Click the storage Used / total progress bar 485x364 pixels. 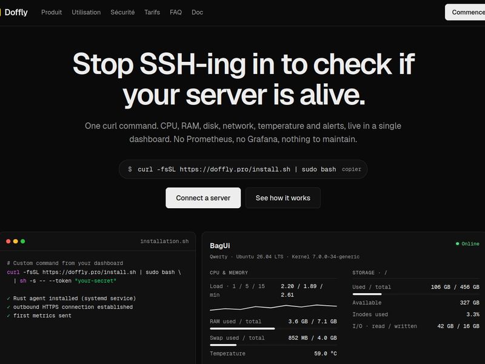click(416, 294)
